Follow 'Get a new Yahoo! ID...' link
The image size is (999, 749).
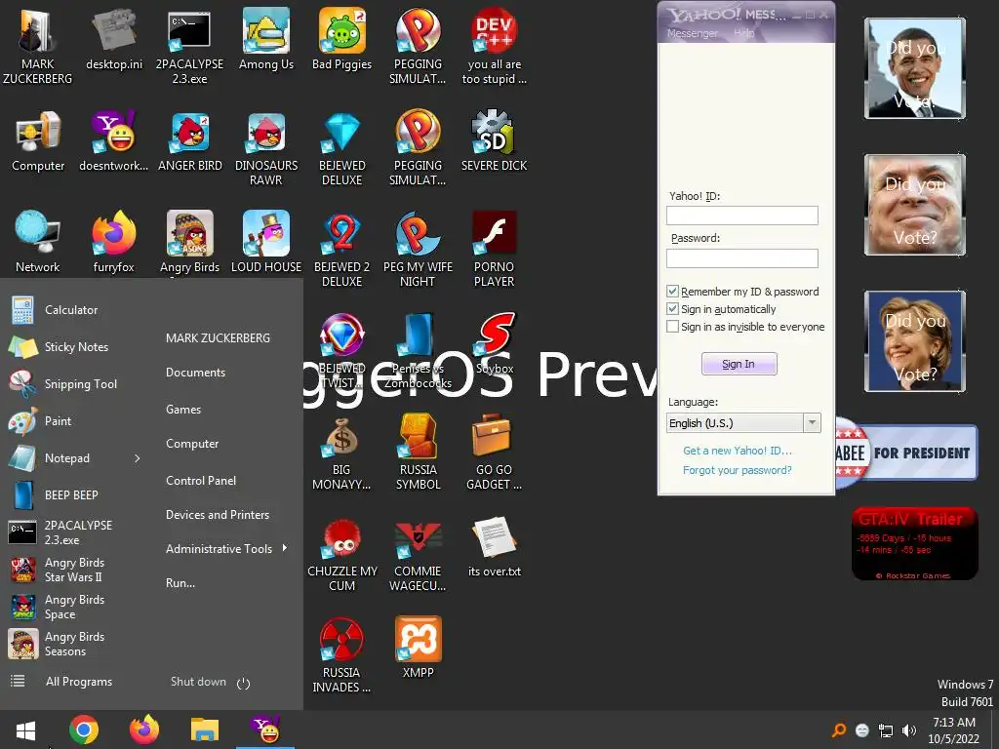(738, 451)
